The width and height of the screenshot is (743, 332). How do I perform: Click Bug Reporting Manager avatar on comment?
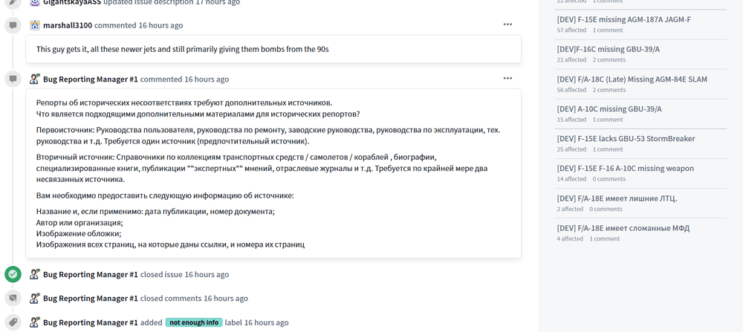point(35,79)
